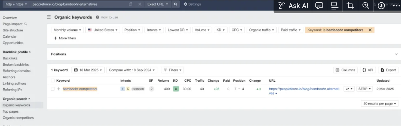Open Referring domains in sidebar
This screenshot has width=401, height=126.
[x=16, y=71]
